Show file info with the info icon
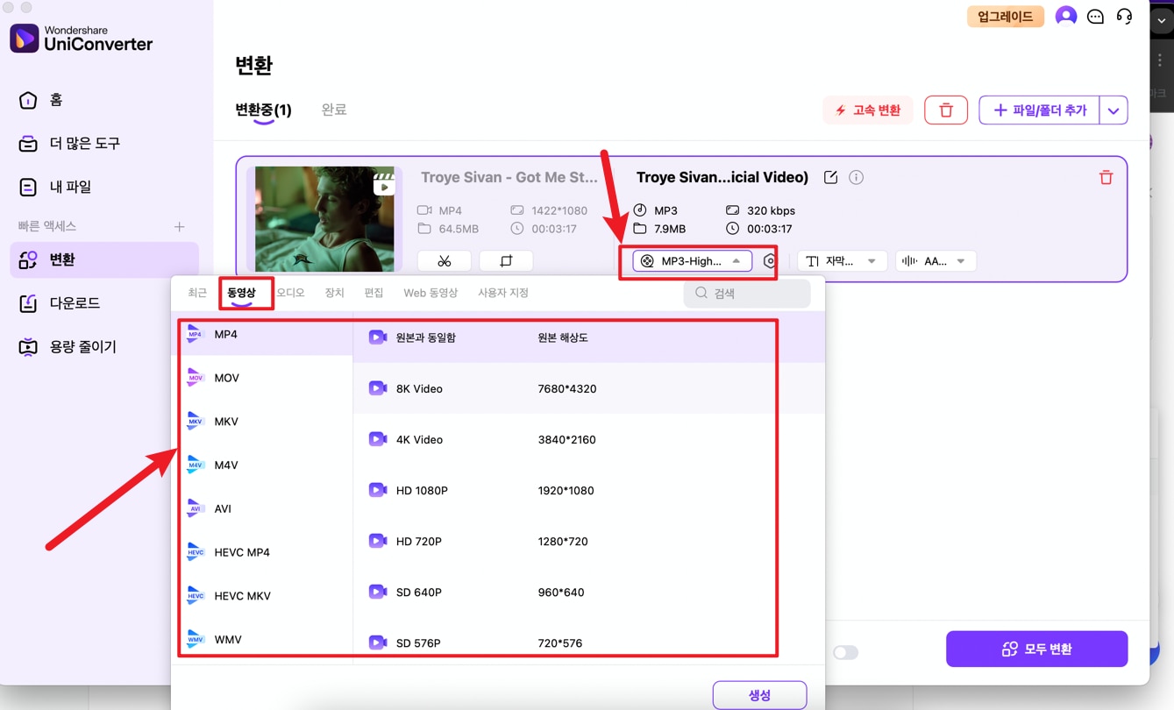This screenshot has height=710, width=1174. point(857,177)
